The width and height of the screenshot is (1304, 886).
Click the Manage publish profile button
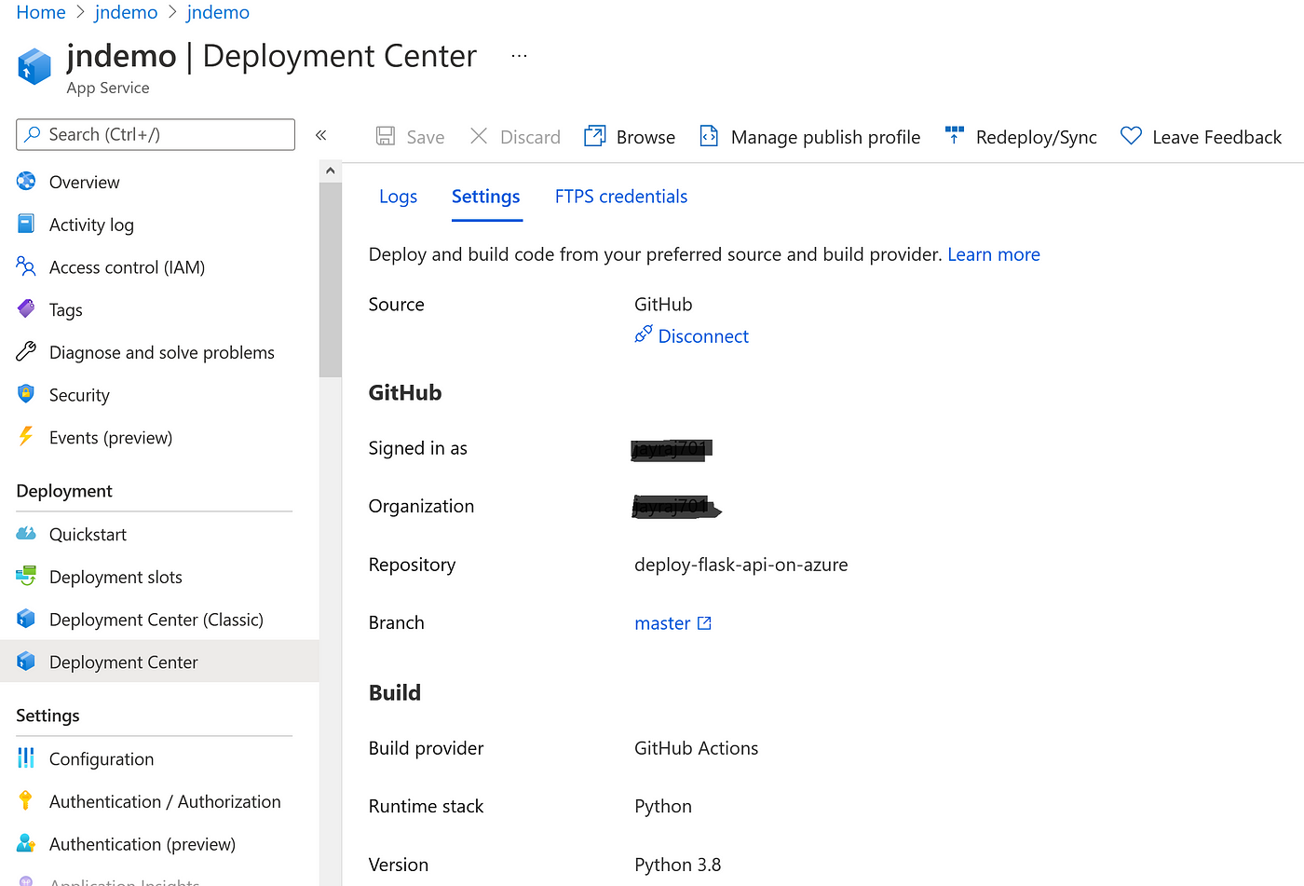(x=810, y=137)
